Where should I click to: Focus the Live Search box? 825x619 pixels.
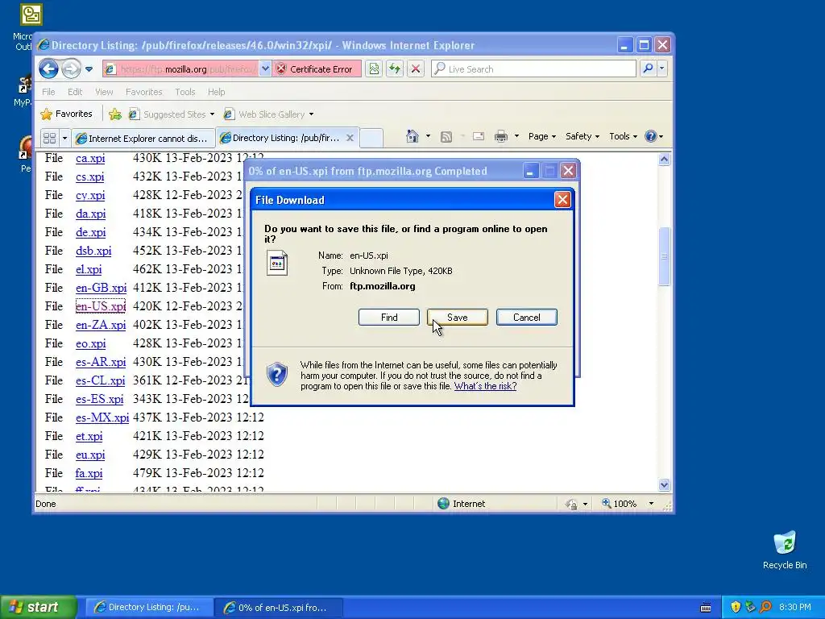pyautogui.click(x=534, y=69)
